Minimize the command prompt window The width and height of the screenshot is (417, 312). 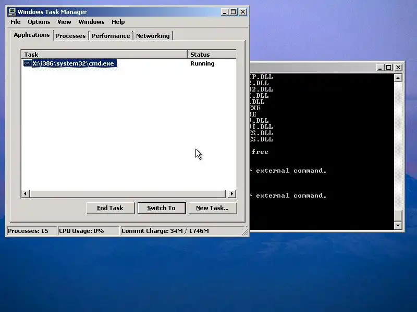380,68
